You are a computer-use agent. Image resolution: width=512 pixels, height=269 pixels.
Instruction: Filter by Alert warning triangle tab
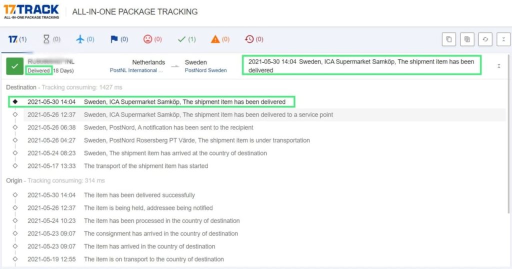click(220, 39)
